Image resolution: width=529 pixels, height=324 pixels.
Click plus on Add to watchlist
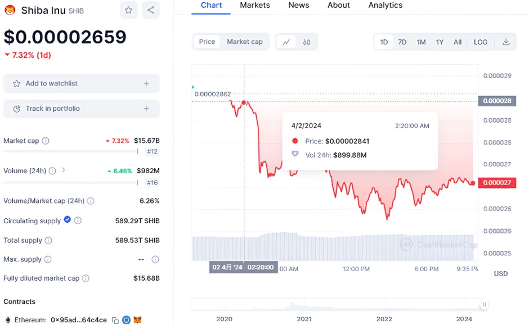tap(146, 83)
